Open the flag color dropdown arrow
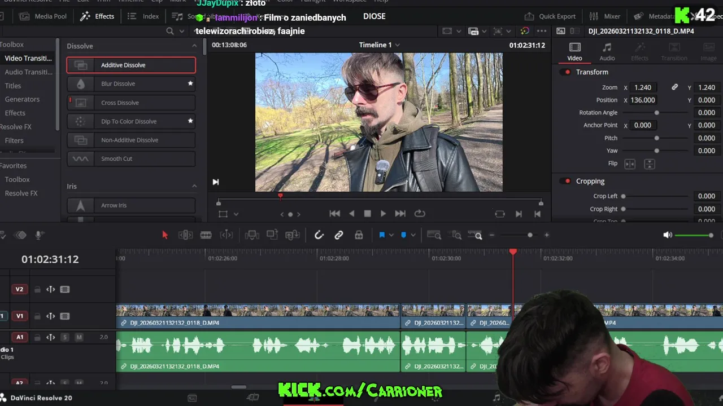 [391, 235]
